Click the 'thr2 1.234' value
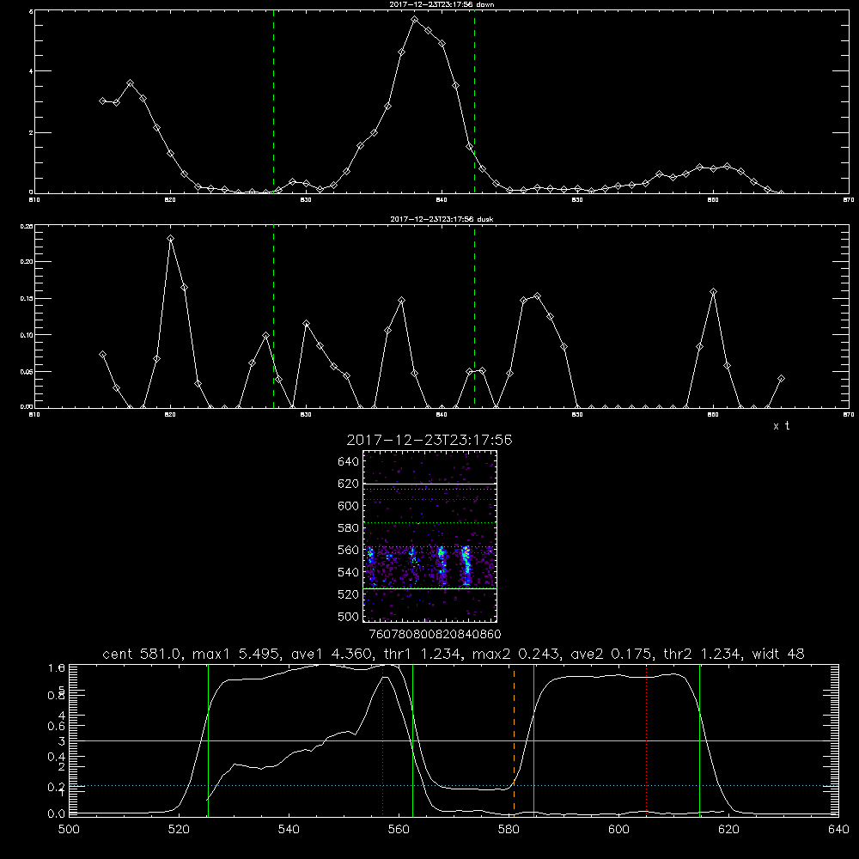This screenshot has height=859, width=859. (x=704, y=654)
